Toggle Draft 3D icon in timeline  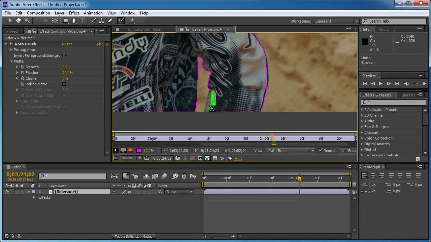[x=135, y=176]
